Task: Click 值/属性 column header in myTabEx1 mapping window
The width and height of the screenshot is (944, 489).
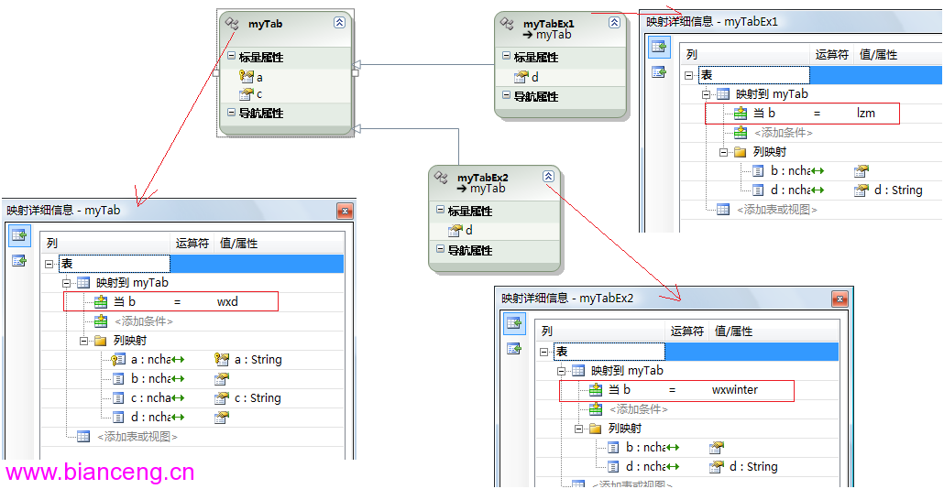Action: click(x=878, y=55)
